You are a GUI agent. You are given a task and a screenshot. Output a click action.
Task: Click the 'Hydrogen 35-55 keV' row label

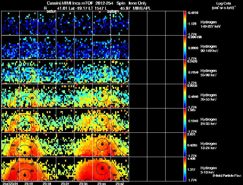click(x=209, y=97)
